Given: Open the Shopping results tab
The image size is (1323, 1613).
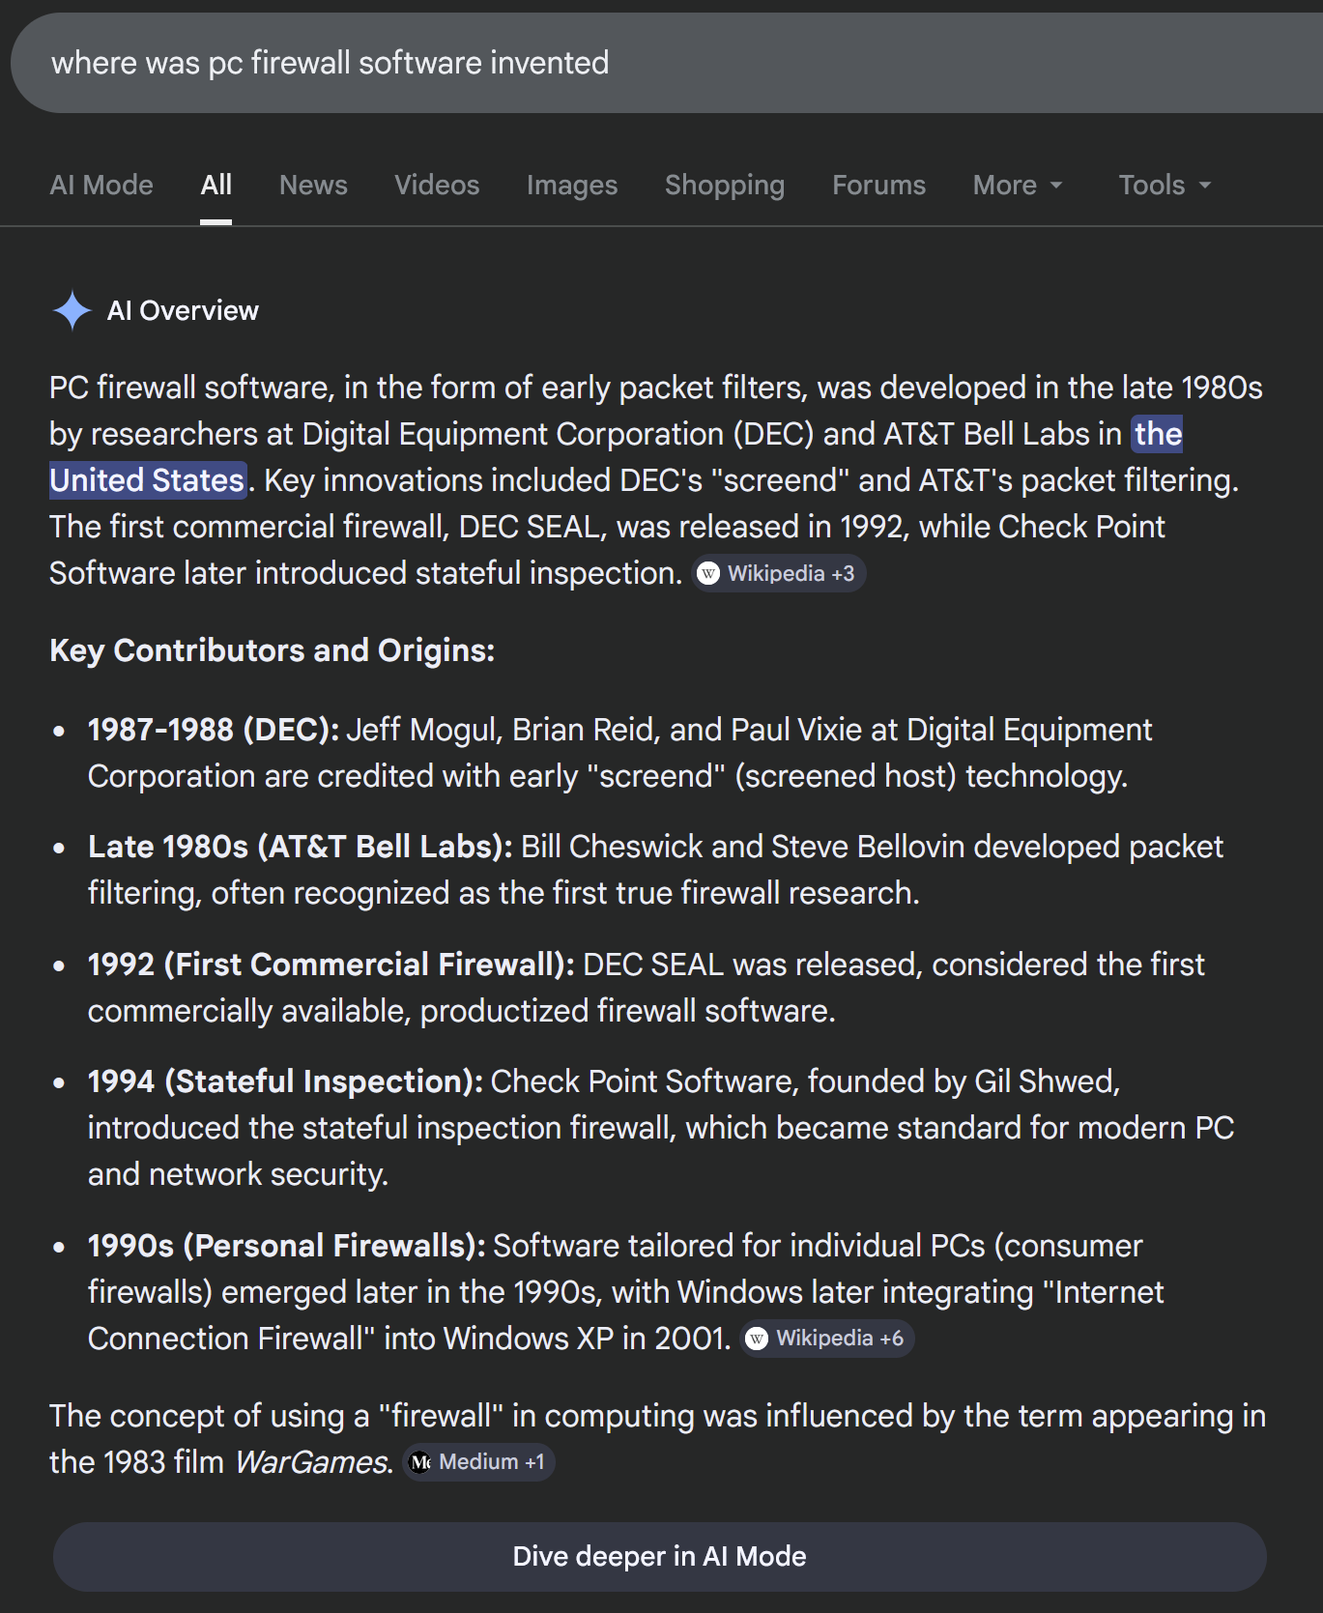Looking at the screenshot, I should tap(724, 185).
